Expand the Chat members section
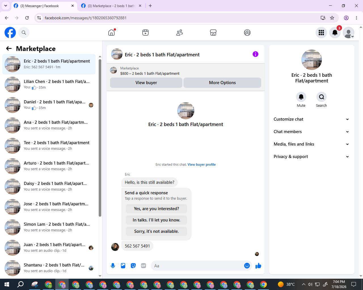 [311, 132]
